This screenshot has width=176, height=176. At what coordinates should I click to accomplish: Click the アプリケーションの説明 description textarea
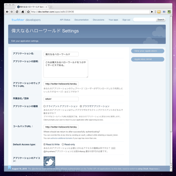click(x=66, y=69)
